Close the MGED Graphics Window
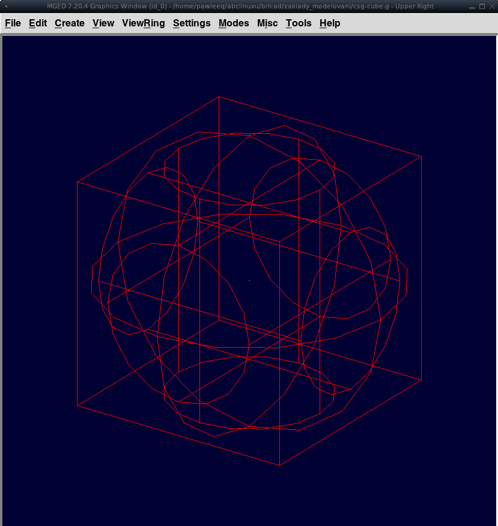 493,7
